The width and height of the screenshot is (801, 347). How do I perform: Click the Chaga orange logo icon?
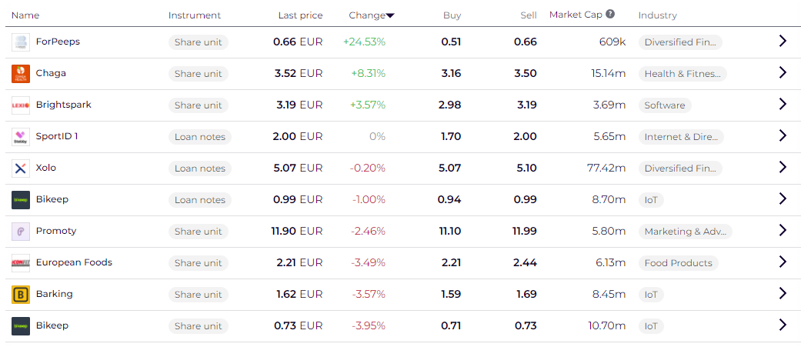point(21,74)
